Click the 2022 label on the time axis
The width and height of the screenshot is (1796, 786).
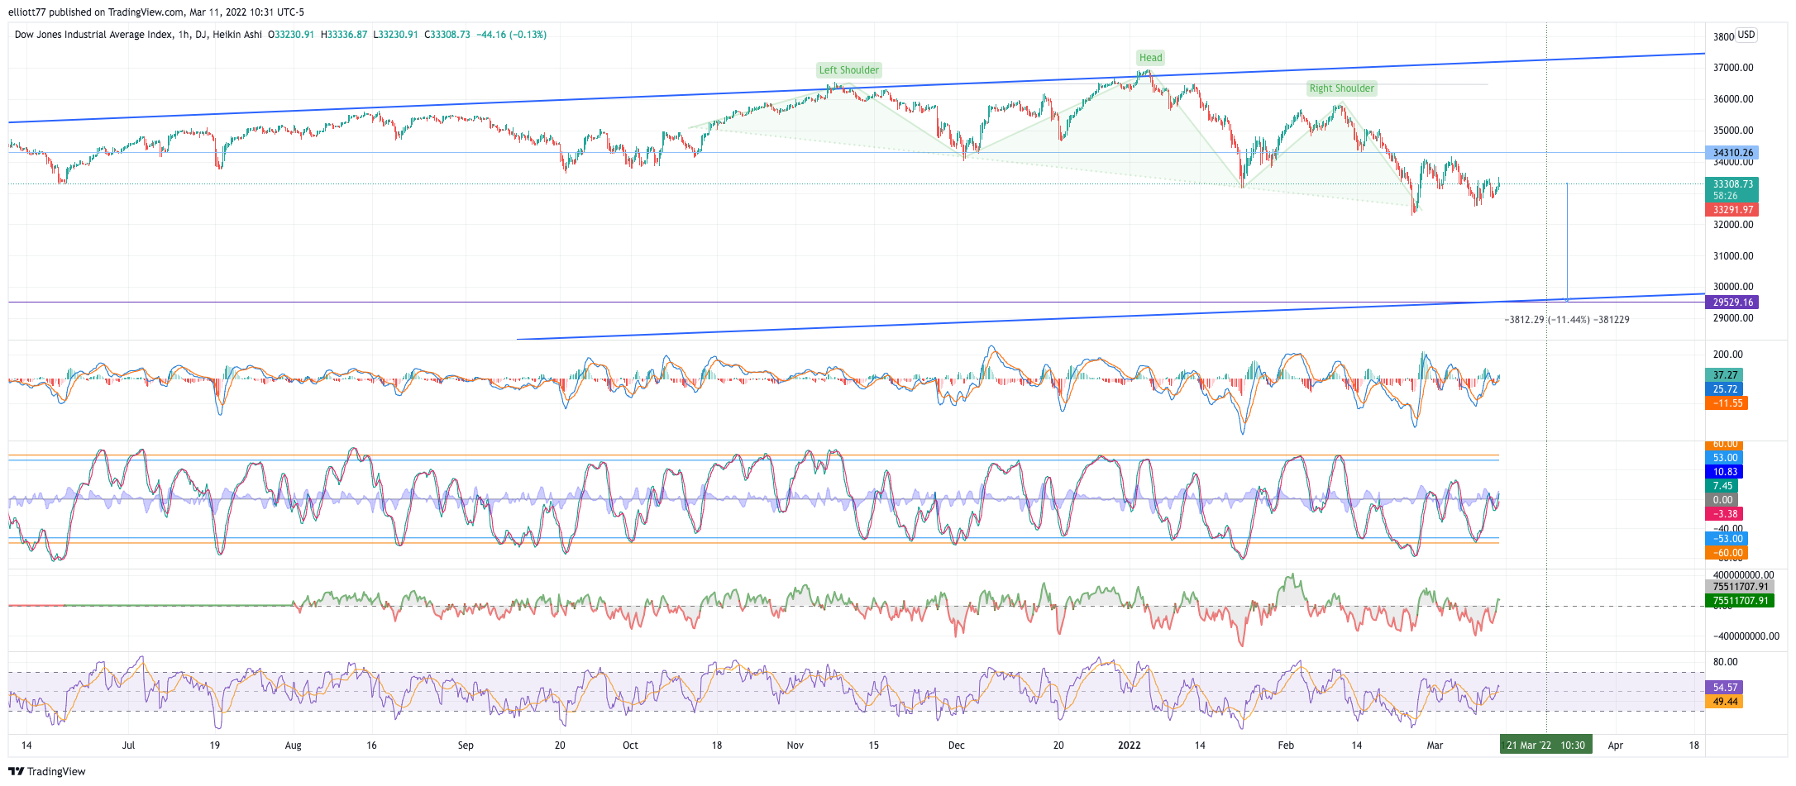[1129, 746]
